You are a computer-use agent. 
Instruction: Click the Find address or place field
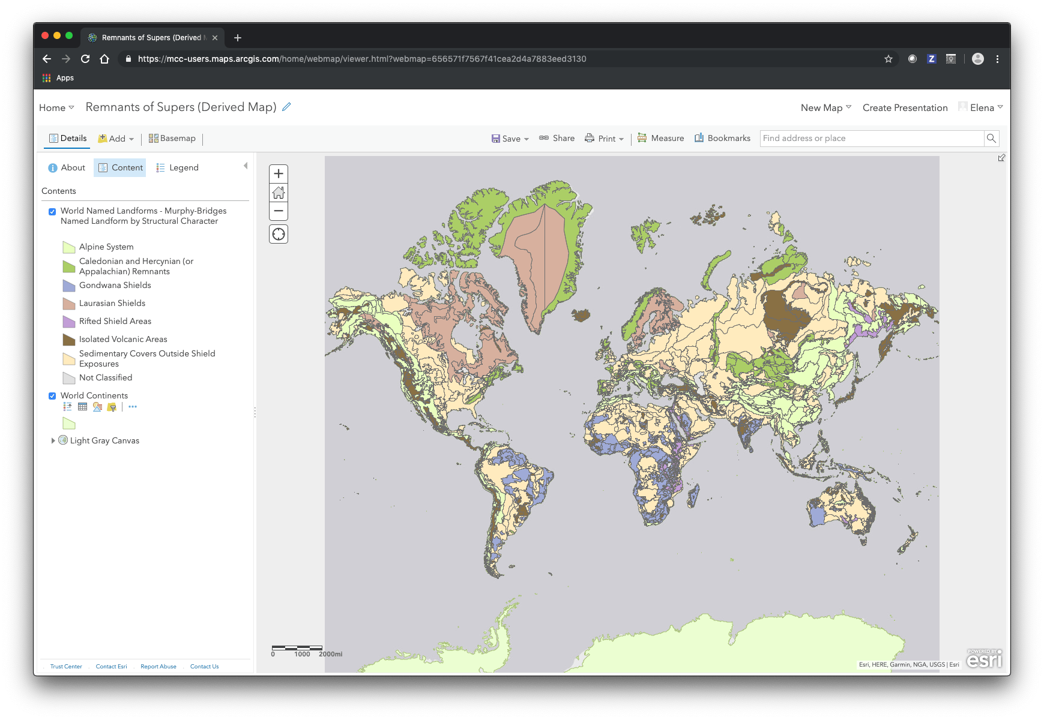tap(871, 139)
